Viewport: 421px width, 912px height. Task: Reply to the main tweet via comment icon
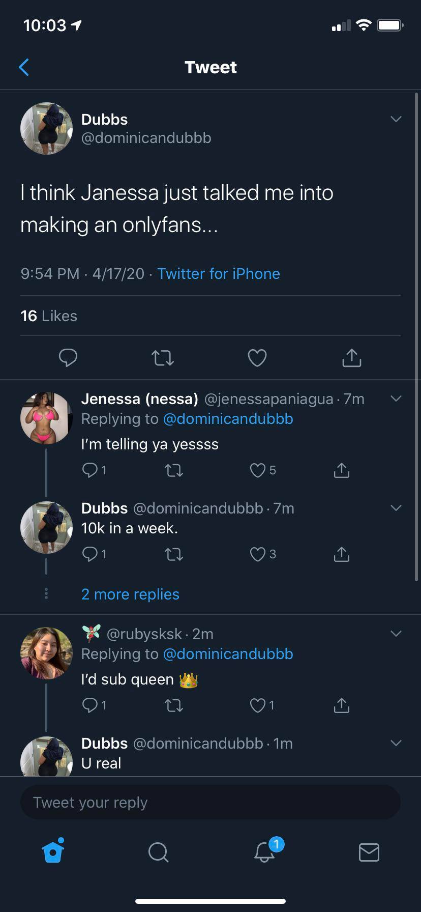tap(68, 358)
